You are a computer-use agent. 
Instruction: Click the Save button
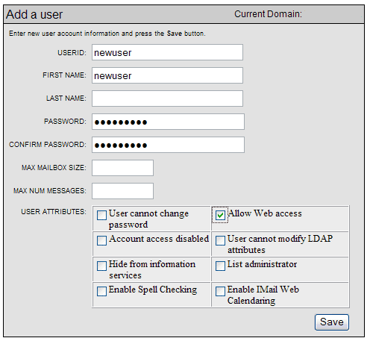332,322
